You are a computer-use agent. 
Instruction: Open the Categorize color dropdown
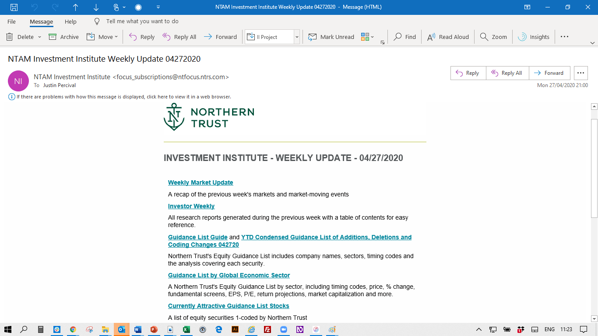[372, 37]
